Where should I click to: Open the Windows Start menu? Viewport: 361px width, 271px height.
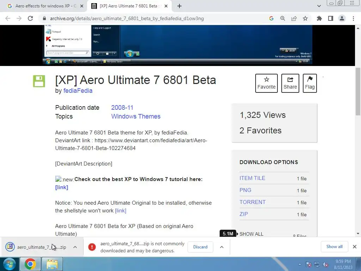[x=9, y=264]
